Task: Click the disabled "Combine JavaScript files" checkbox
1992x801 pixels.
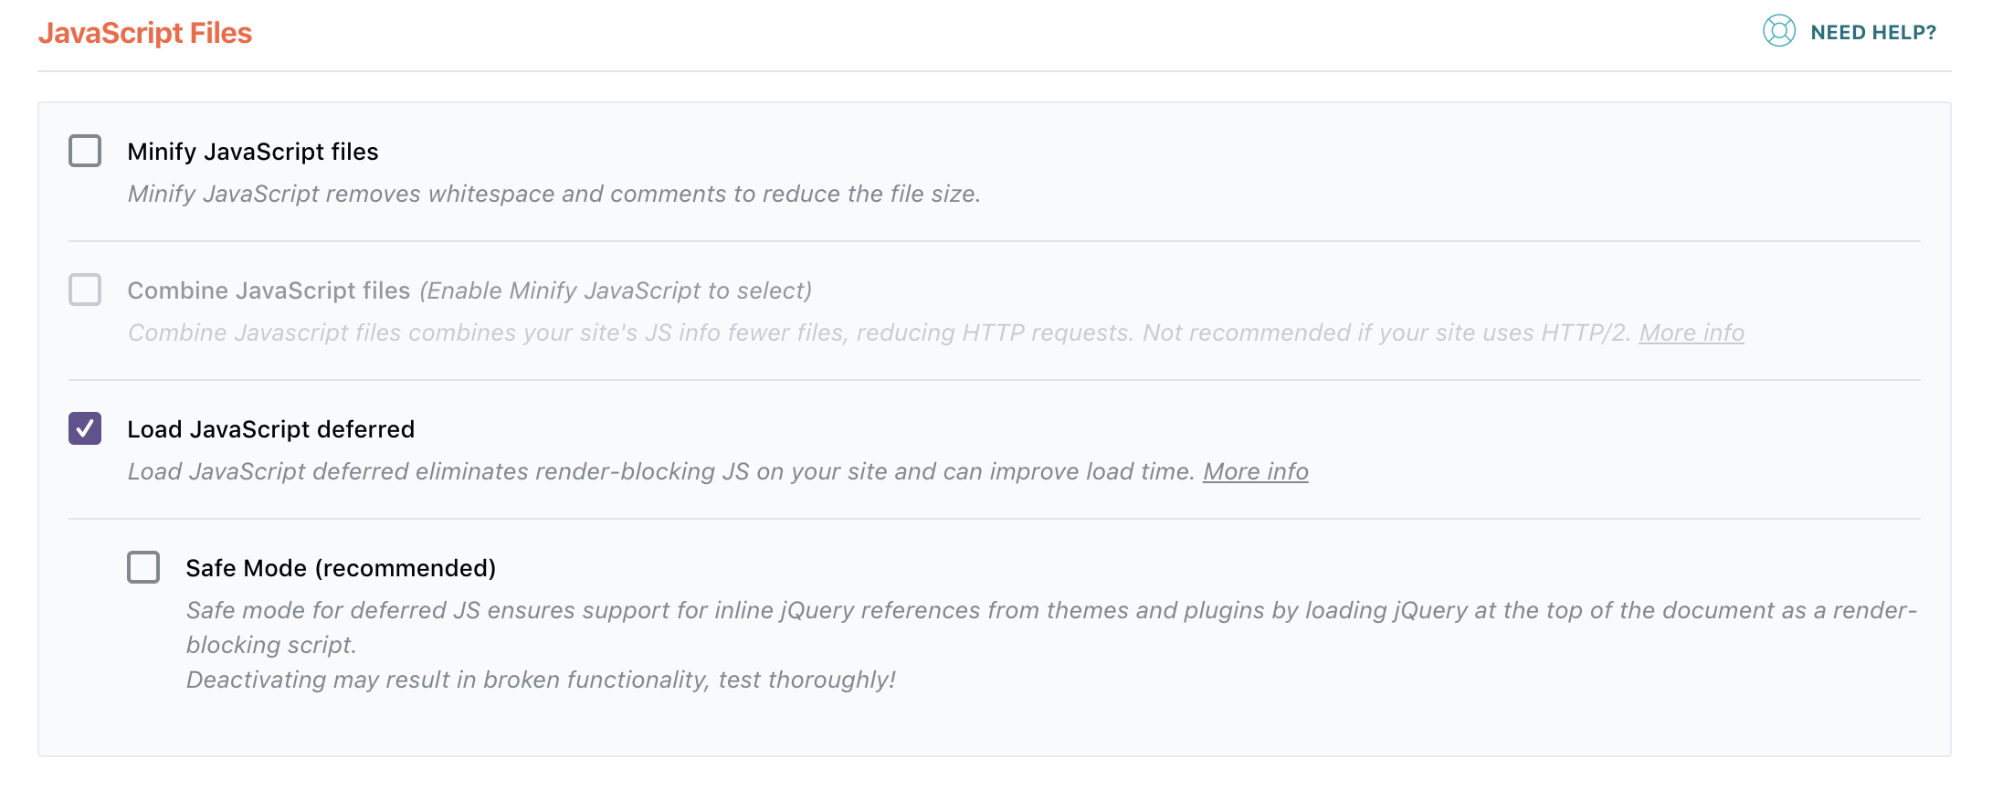Action: [85, 290]
